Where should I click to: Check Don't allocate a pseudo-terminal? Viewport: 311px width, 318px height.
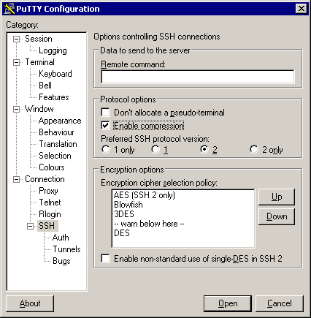(105, 113)
